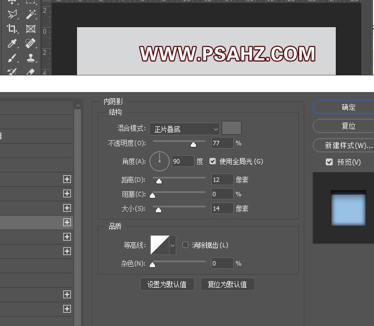The width and height of the screenshot is (374, 326).
Task: Click the WWW.PSAHZ.COM text on canvas
Action: pyautogui.click(x=228, y=54)
